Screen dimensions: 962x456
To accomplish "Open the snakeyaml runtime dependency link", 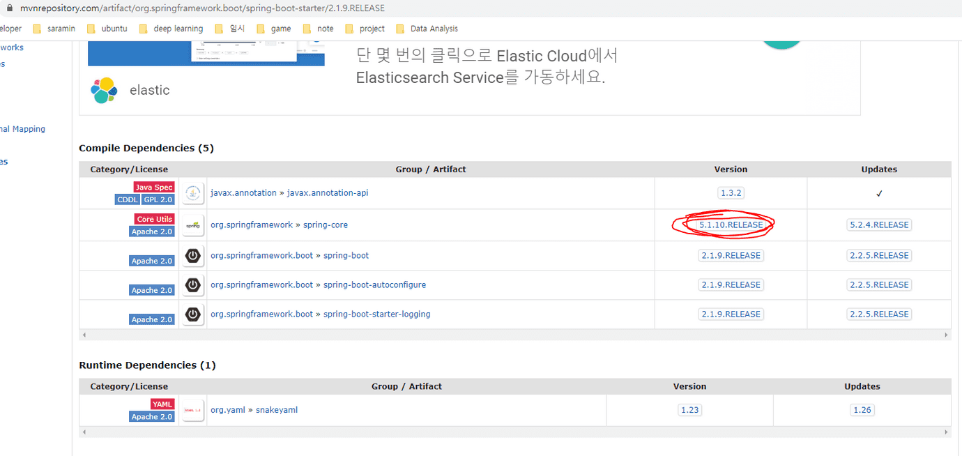I will [x=277, y=409].
